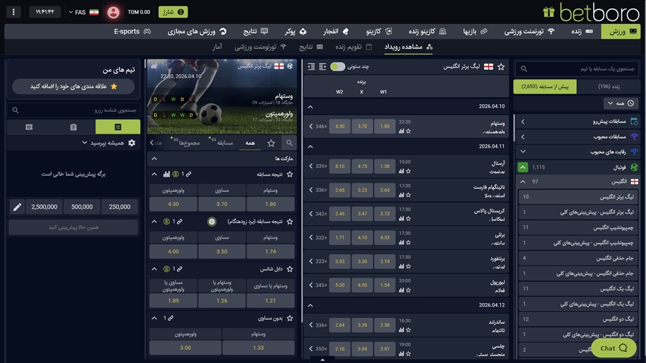Favorite the کریستال پالاس match star
This screenshot has height=363, width=646.
pos(408,218)
